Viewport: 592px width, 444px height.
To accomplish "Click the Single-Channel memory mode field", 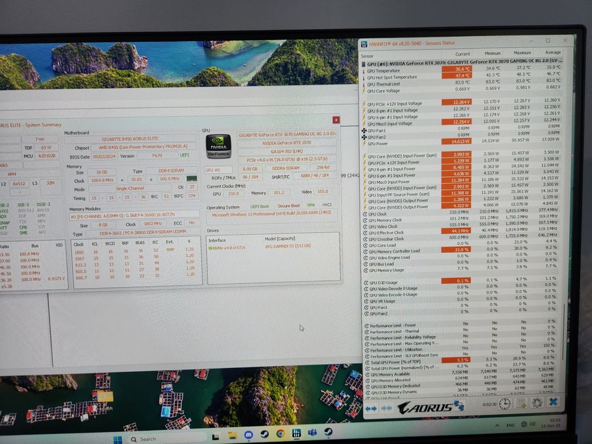I will [129, 188].
